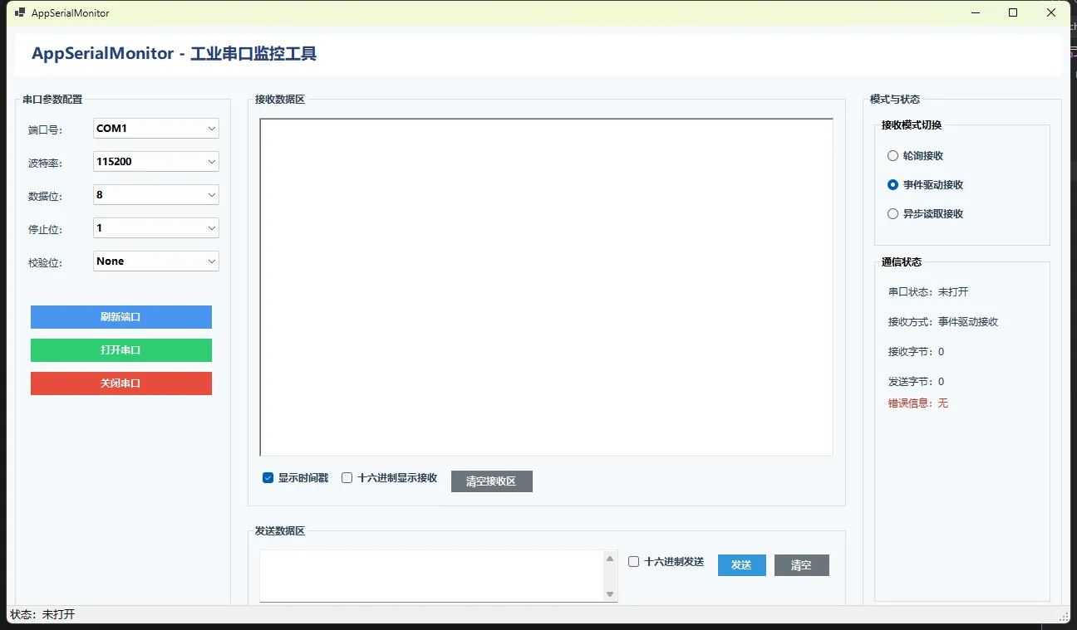Click the 清空接收区 button
This screenshot has width=1077, height=630.
(x=491, y=481)
